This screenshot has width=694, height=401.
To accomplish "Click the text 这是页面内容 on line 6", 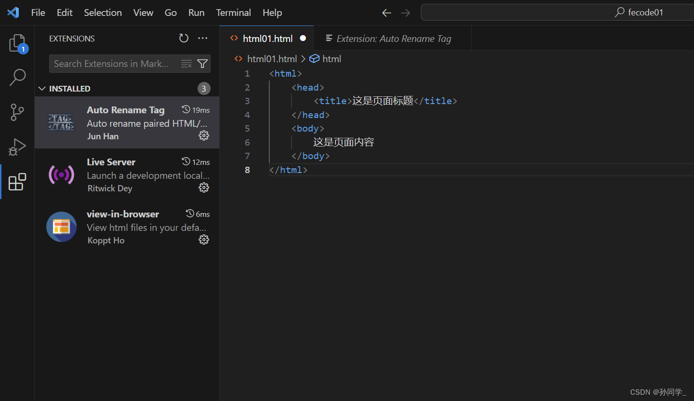I will (x=344, y=142).
